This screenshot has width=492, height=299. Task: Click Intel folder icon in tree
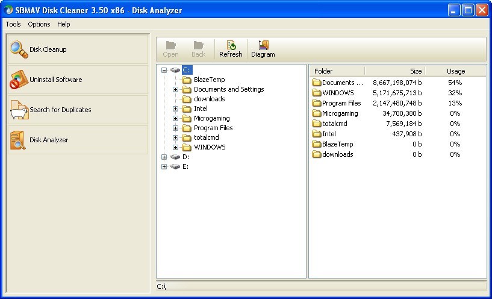pos(187,109)
